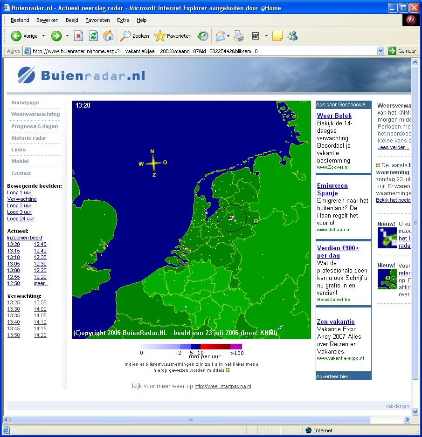The width and height of the screenshot is (422, 437).
Task: Go to Homepage in site menu
Action: (x=25, y=102)
